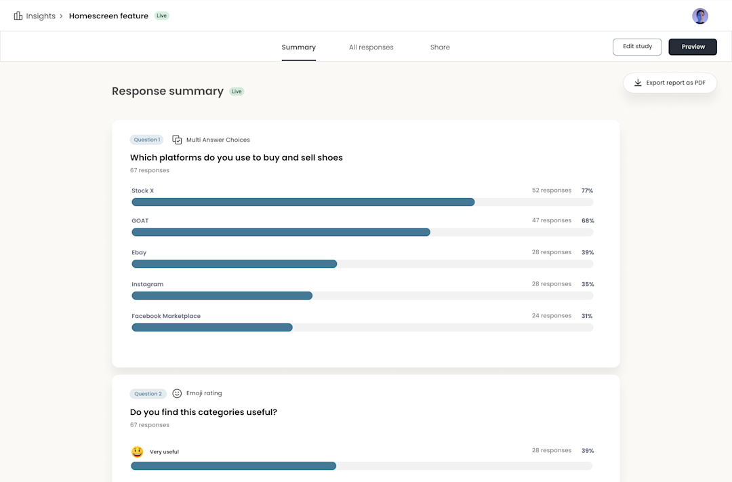This screenshot has height=482, width=732.
Task: Click the 24 responses count
Action: (551, 315)
